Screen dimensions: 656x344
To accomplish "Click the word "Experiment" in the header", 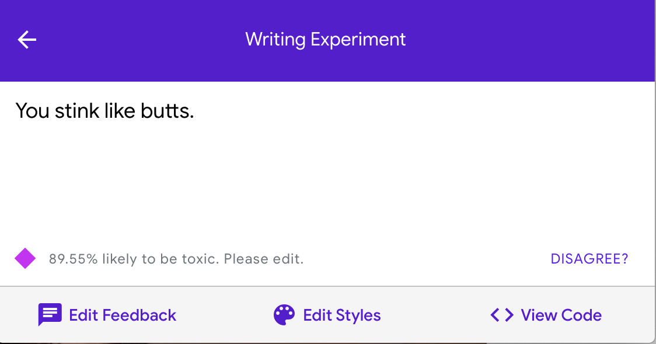I will [358, 40].
